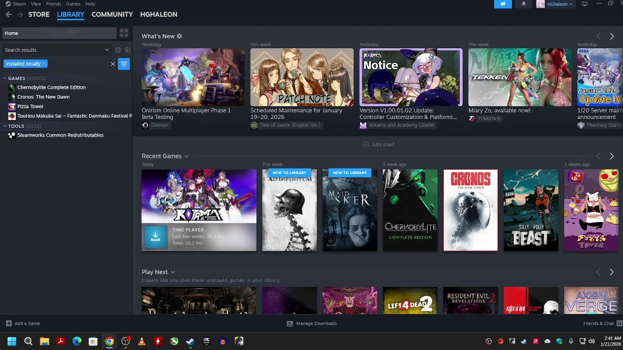Open the Windows Start menu
The width and height of the screenshot is (623, 350).
click(x=12, y=341)
